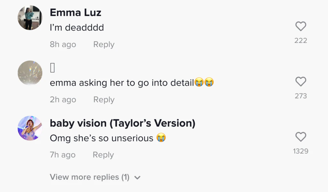Click the chevron next to View more replies
Image resolution: width=328 pixels, height=192 pixels.
[x=137, y=177]
